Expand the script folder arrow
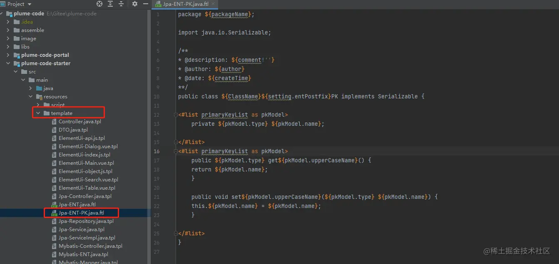The width and height of the screenshot is (559, 264). 38,105
